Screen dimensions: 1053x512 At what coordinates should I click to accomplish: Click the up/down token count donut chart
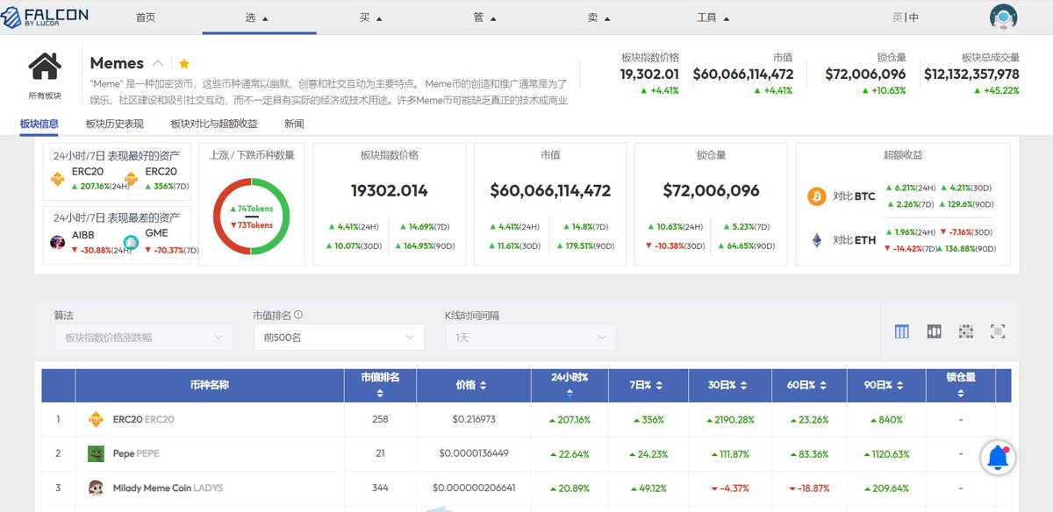252,216
